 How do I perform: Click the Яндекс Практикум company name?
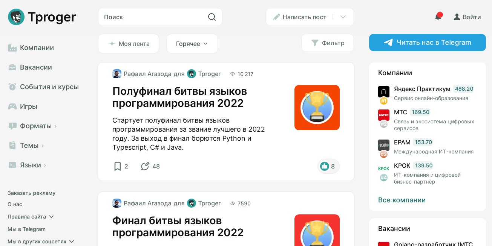click(422, 89)
